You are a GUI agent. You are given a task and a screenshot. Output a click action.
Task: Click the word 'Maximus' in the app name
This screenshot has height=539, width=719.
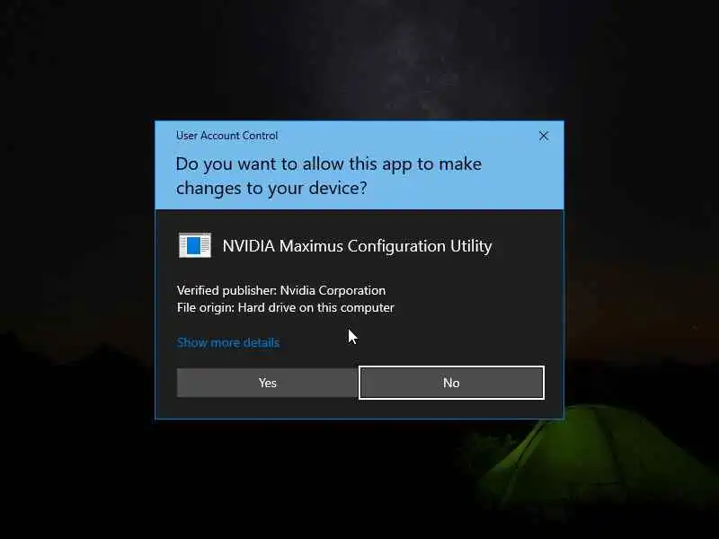coord(311,246)
